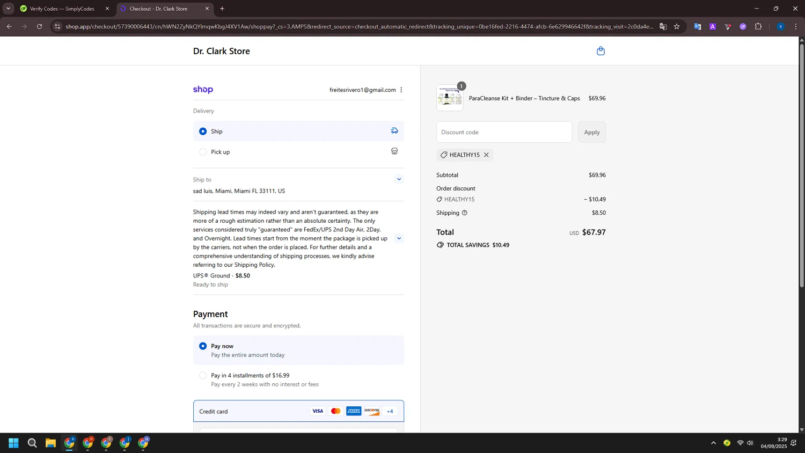Click the Google Translate icon in address bar
Image resolution: width=805 pixels, height=453 pixels.
tap(663, 26)
